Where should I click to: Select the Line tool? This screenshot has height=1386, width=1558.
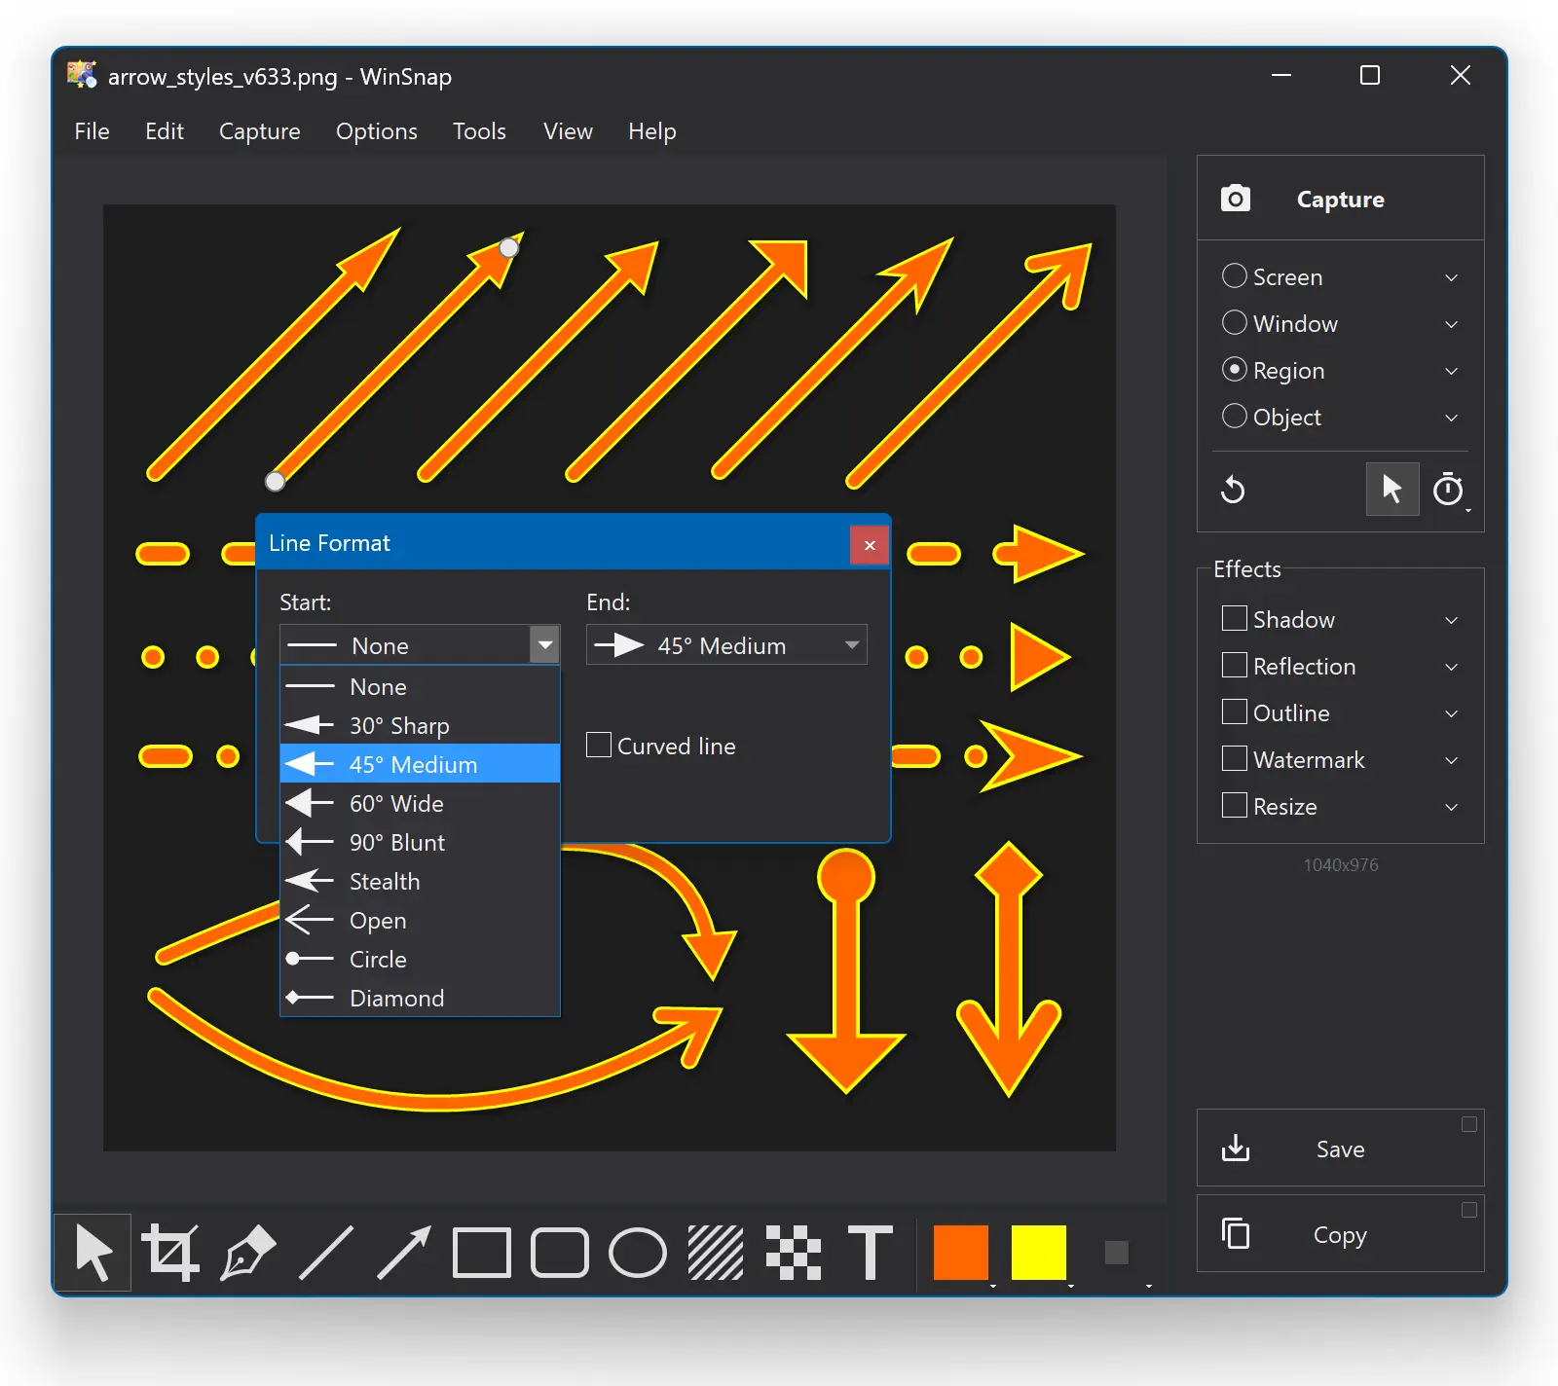(326, 1253)
